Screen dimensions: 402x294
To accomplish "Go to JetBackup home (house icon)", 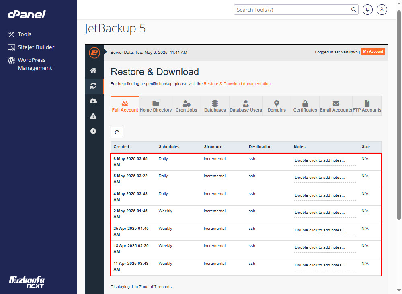I will [x=93, y=71].
